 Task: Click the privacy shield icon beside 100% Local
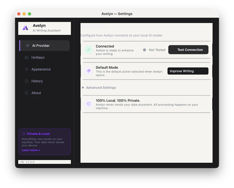click(89, 104)
